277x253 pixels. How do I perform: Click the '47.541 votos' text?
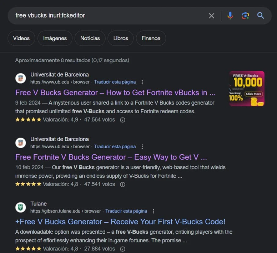100,184
